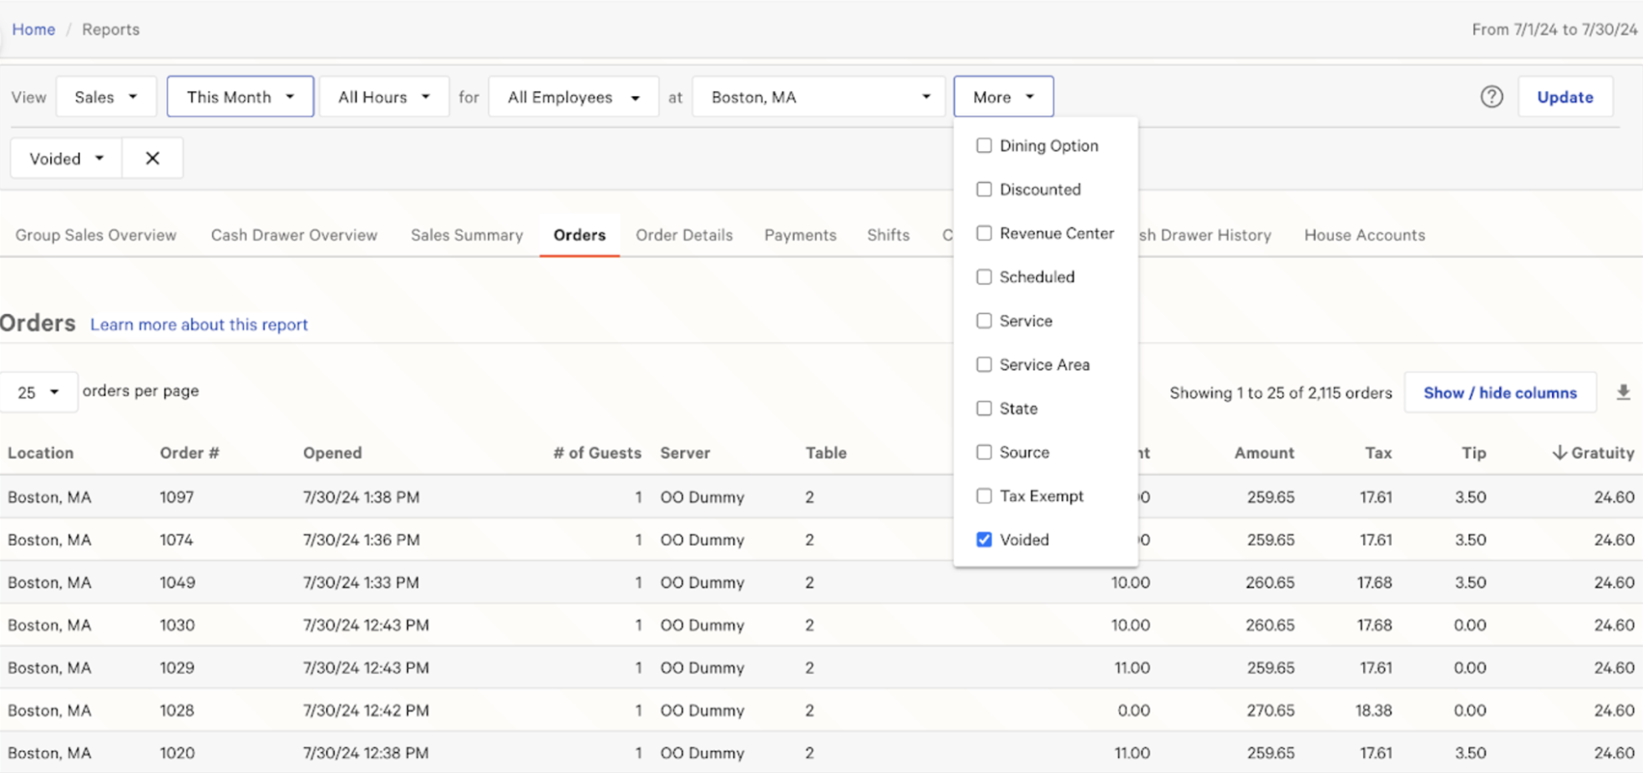Screen dimensions: 1643x773
Task: Expand the This Month date dropdown
Action: click(x=240, y=97)
